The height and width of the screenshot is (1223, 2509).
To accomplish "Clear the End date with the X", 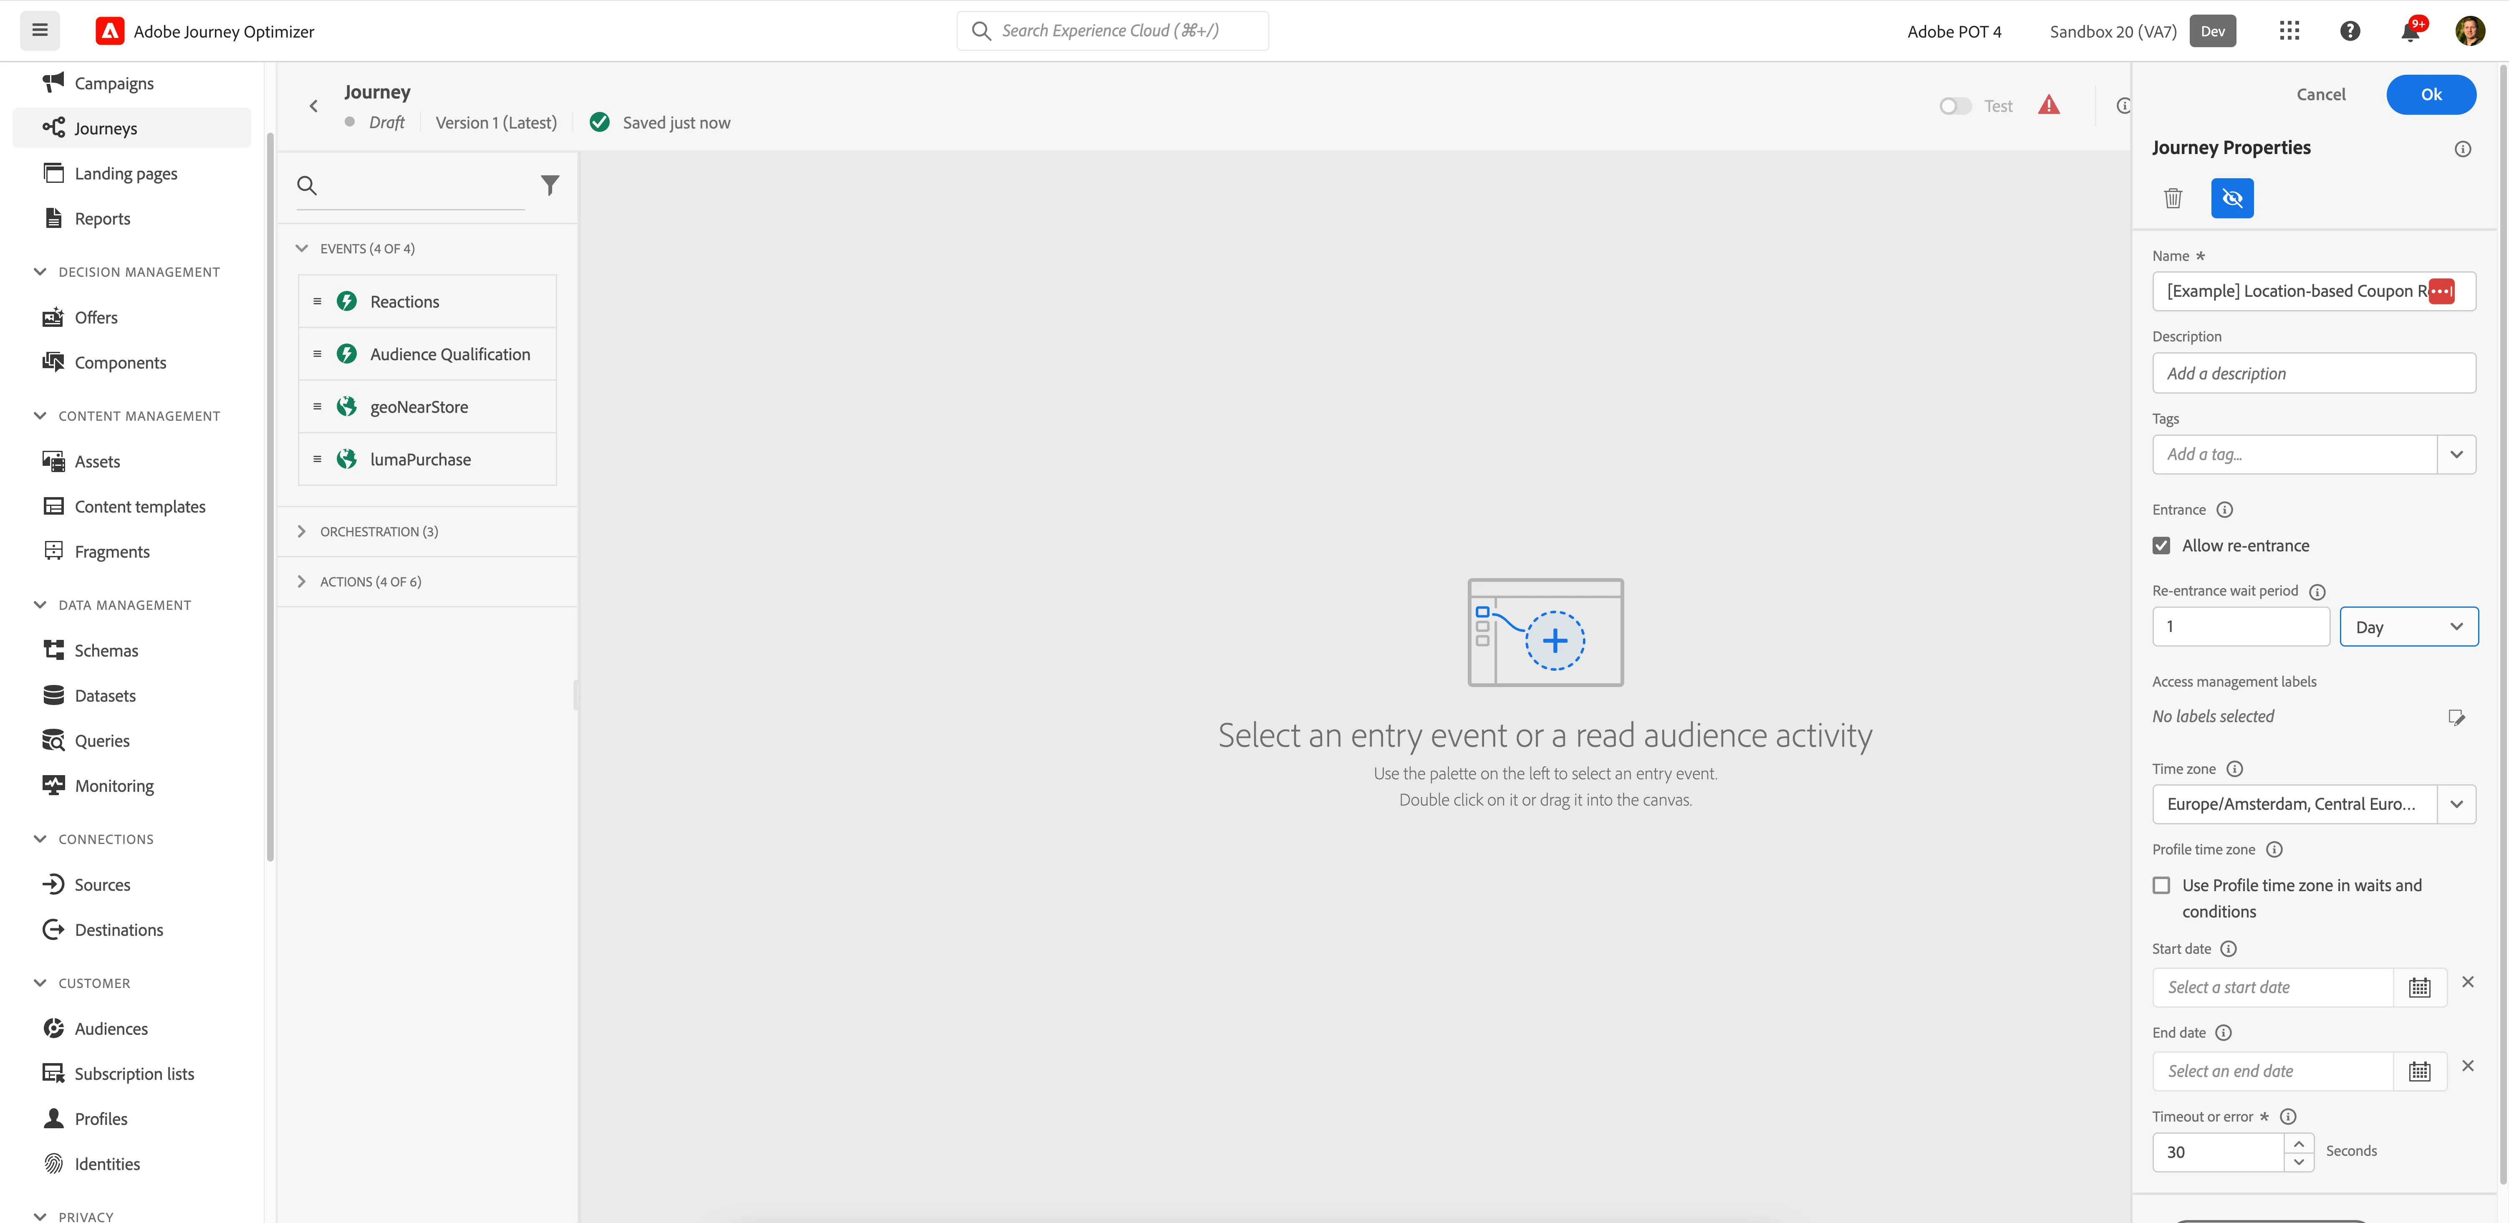I will pos(2468,1065).
